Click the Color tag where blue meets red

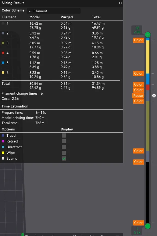click(138, 84)
